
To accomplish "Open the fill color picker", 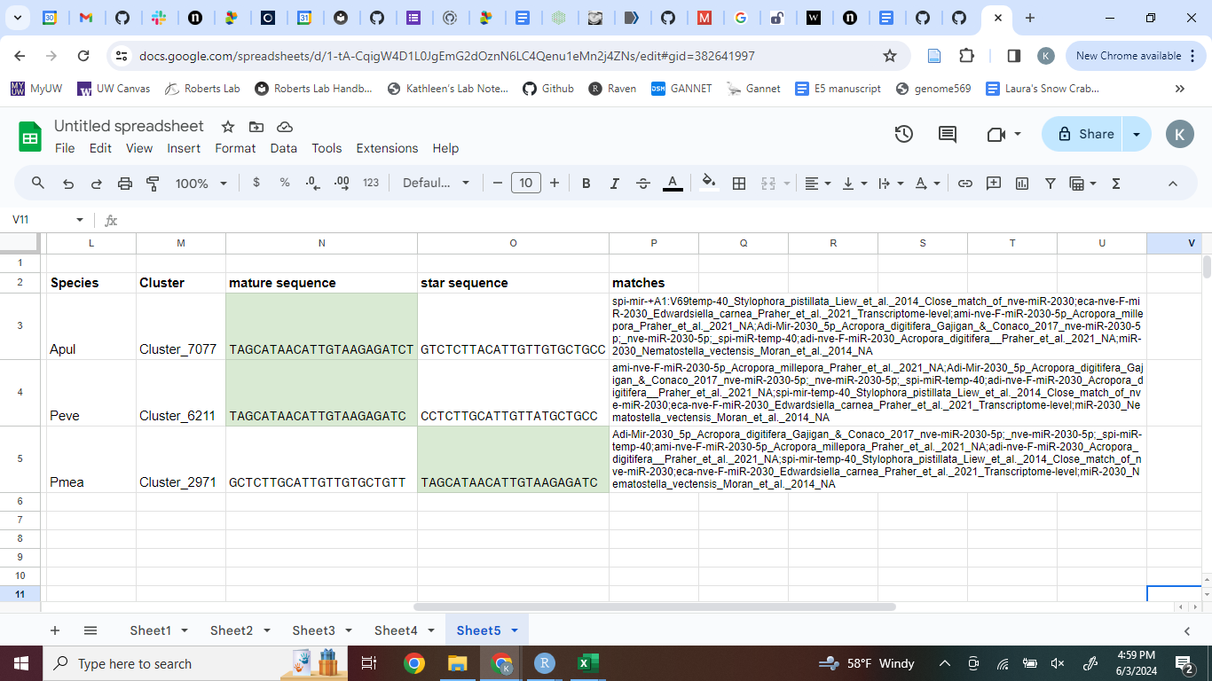I will click(x=708, y=184).
